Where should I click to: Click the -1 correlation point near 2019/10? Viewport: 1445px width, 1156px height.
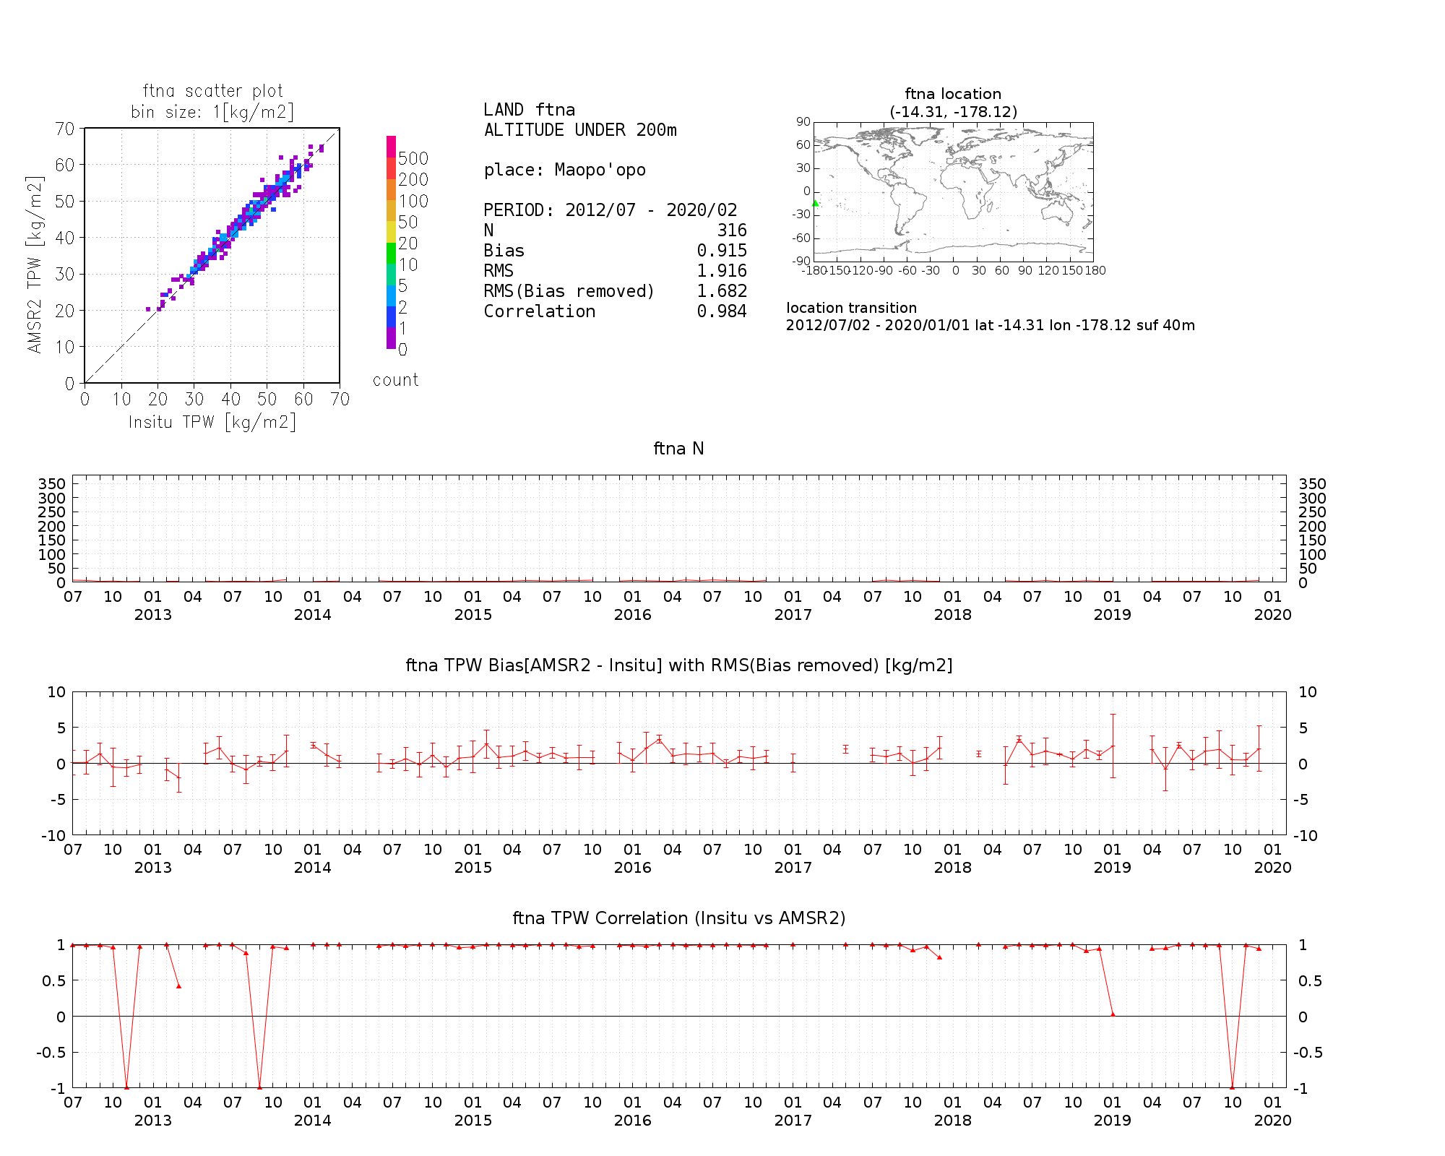click(x=1232, y=1087)
